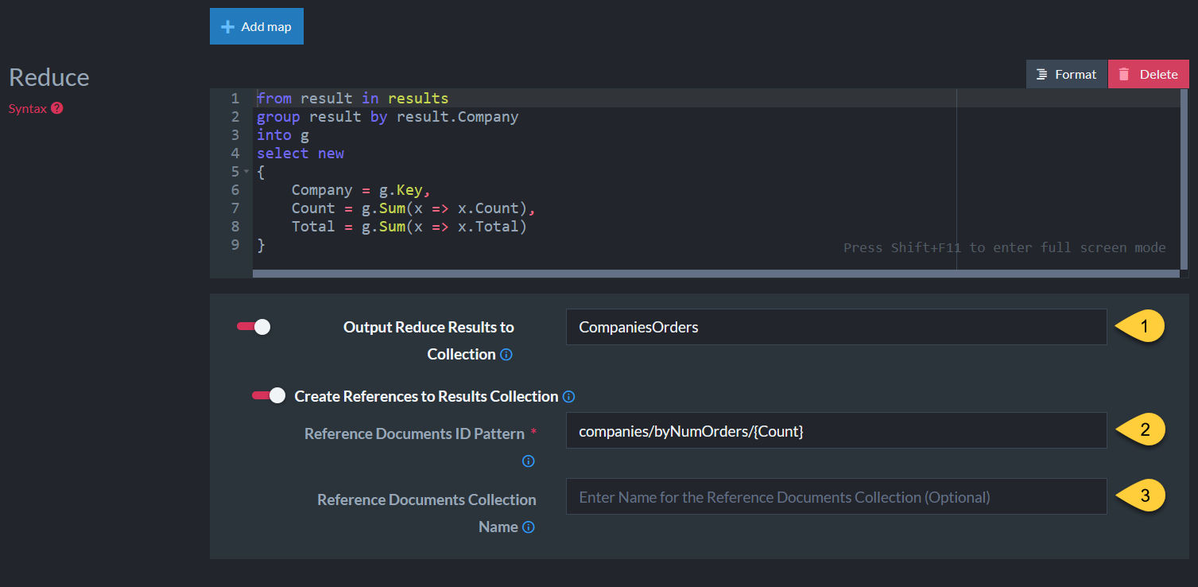The width and height of the screenshot is (1198, 587).
Task: Toggle Output Reduce Results to Collection
Action: (254, 327)
